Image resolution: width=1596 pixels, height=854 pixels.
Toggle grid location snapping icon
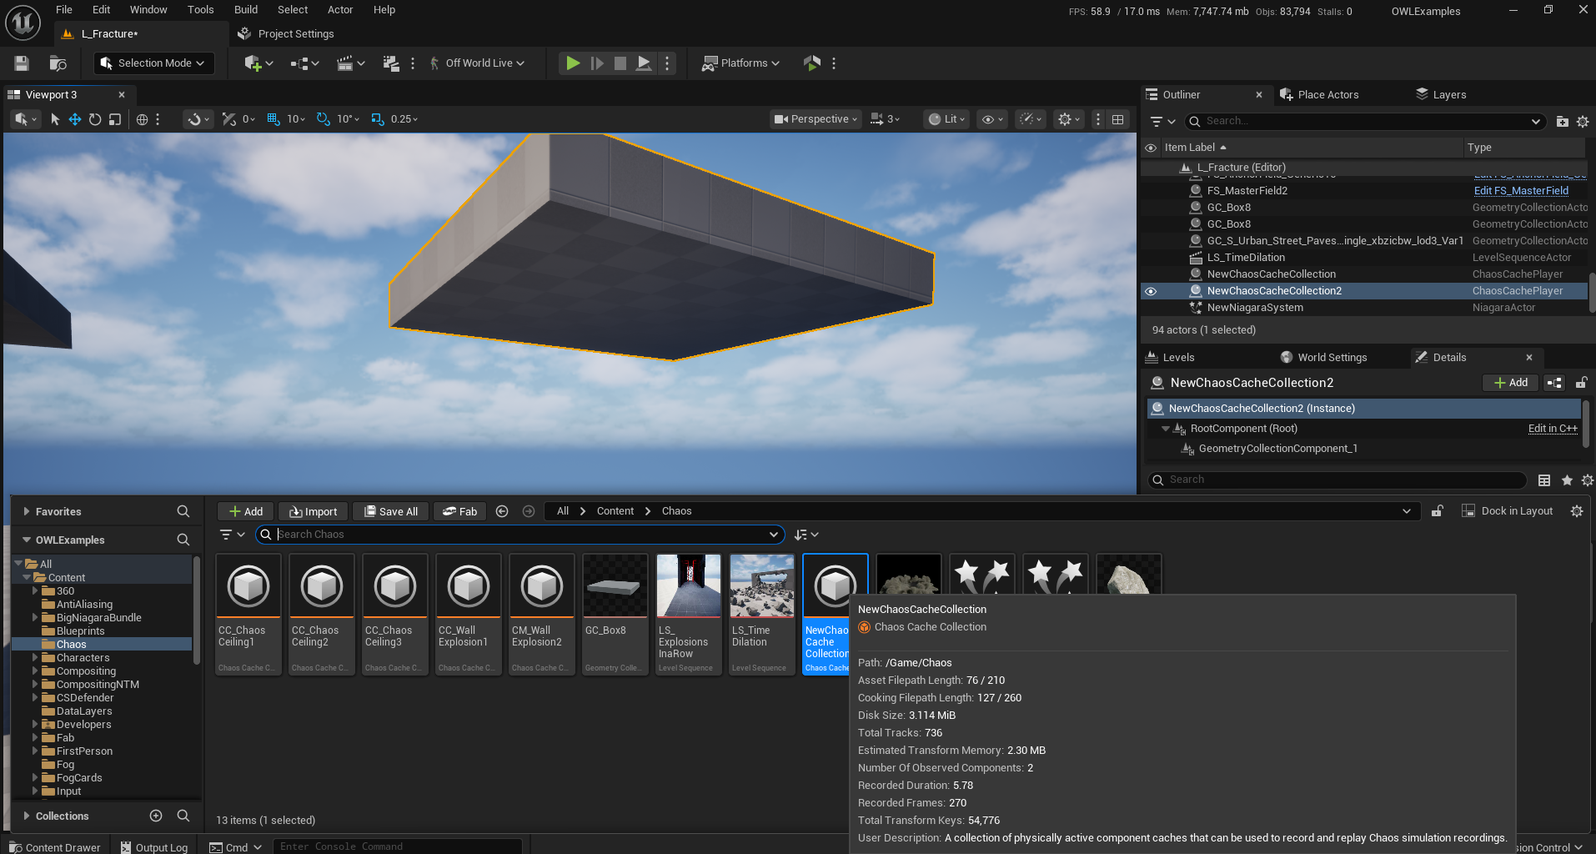273,119
